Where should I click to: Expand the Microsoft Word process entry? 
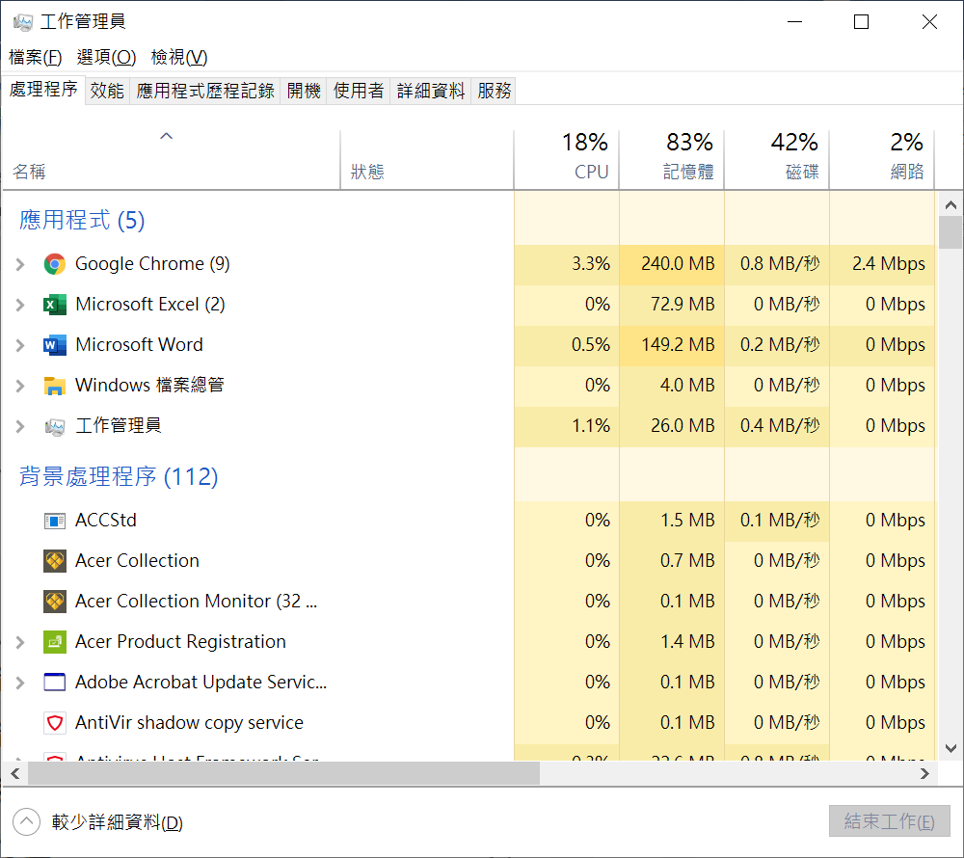point(19,345)
